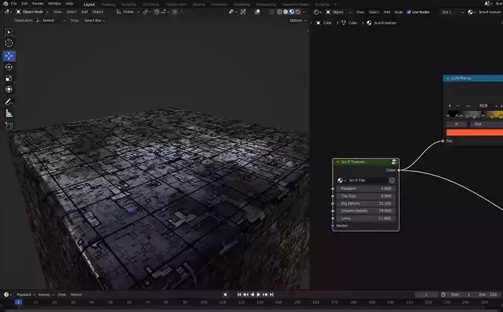
Task: Open Global transform orientation dropdown
Action: click(128, 12)
